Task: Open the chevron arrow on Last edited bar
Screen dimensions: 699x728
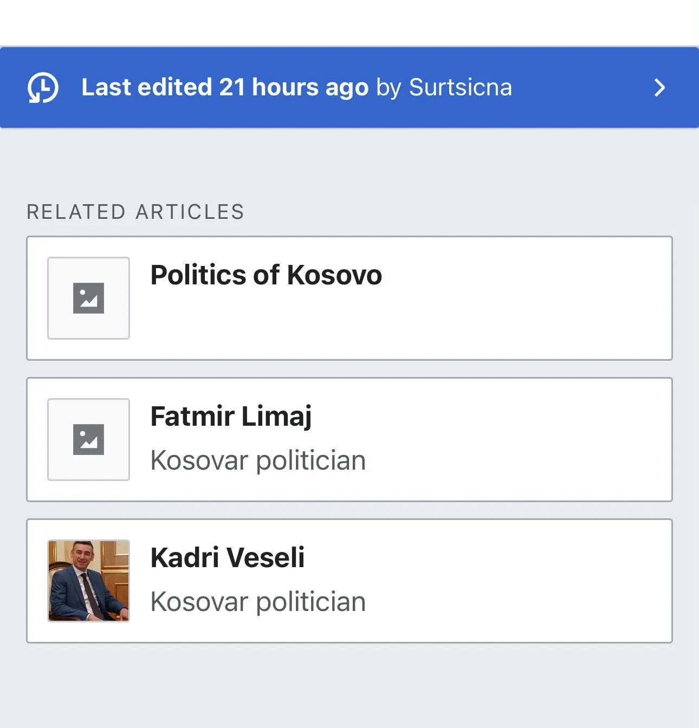Action: click(659, 87)
